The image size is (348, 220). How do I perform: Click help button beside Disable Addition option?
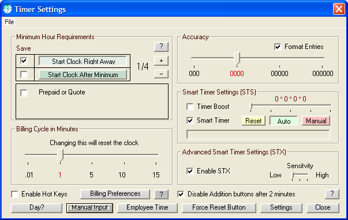[x=332, y=194]
